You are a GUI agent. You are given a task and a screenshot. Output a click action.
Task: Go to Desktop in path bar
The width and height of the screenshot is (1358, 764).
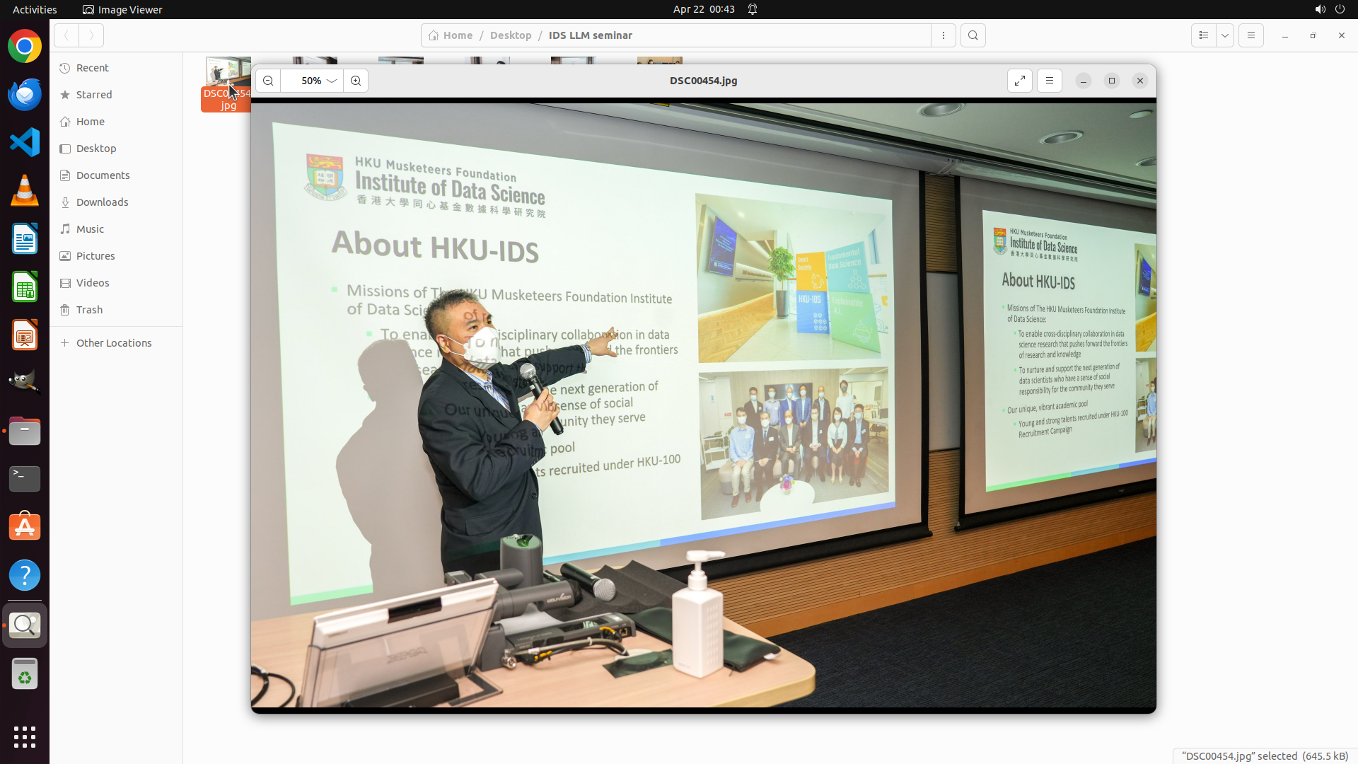tap(510, 35)
